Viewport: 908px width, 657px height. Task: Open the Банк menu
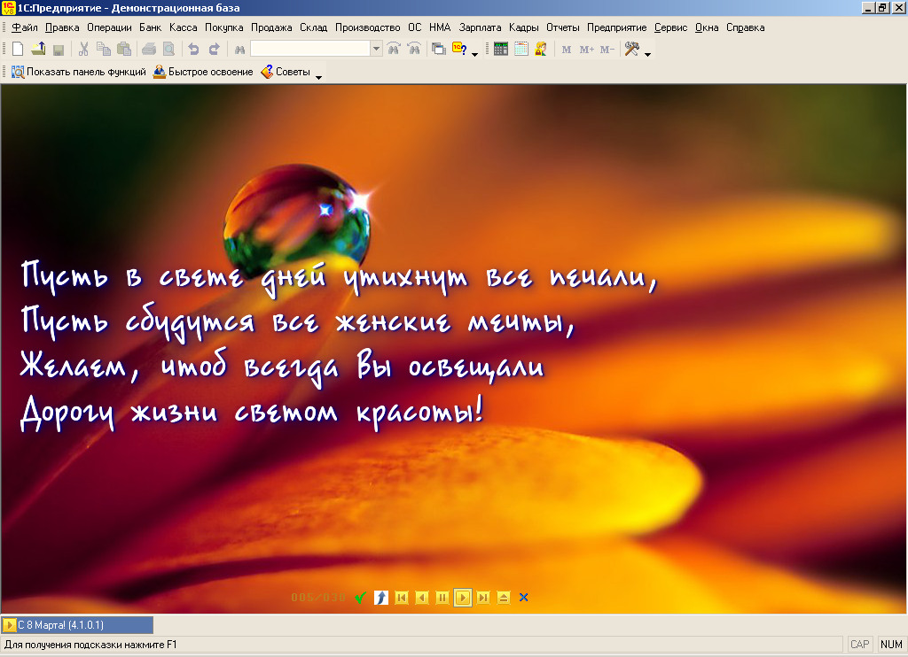pos(150,27)
